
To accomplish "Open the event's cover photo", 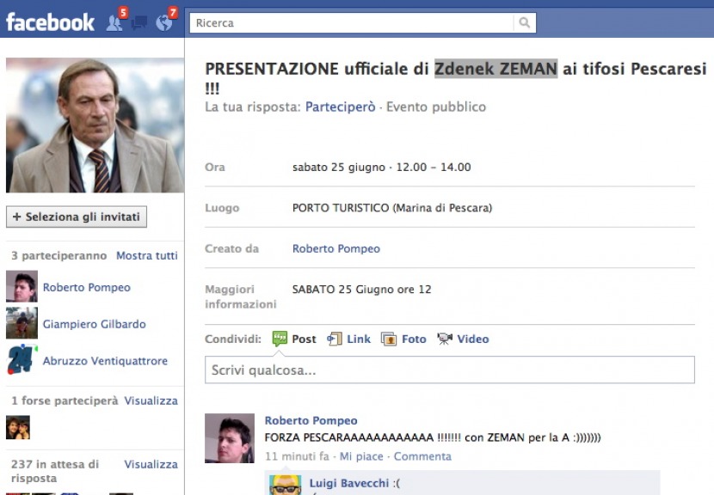I will click(x=95, y=125).
